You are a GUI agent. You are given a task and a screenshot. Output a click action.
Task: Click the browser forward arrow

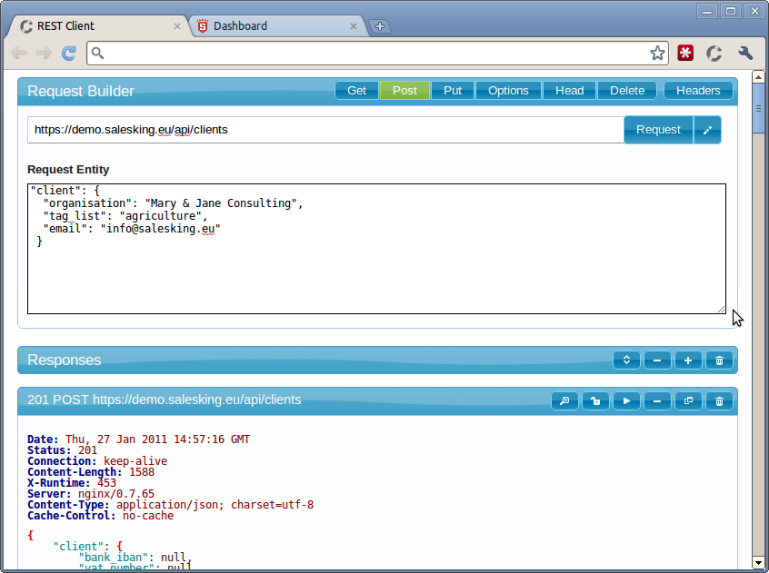click(43, 53)
